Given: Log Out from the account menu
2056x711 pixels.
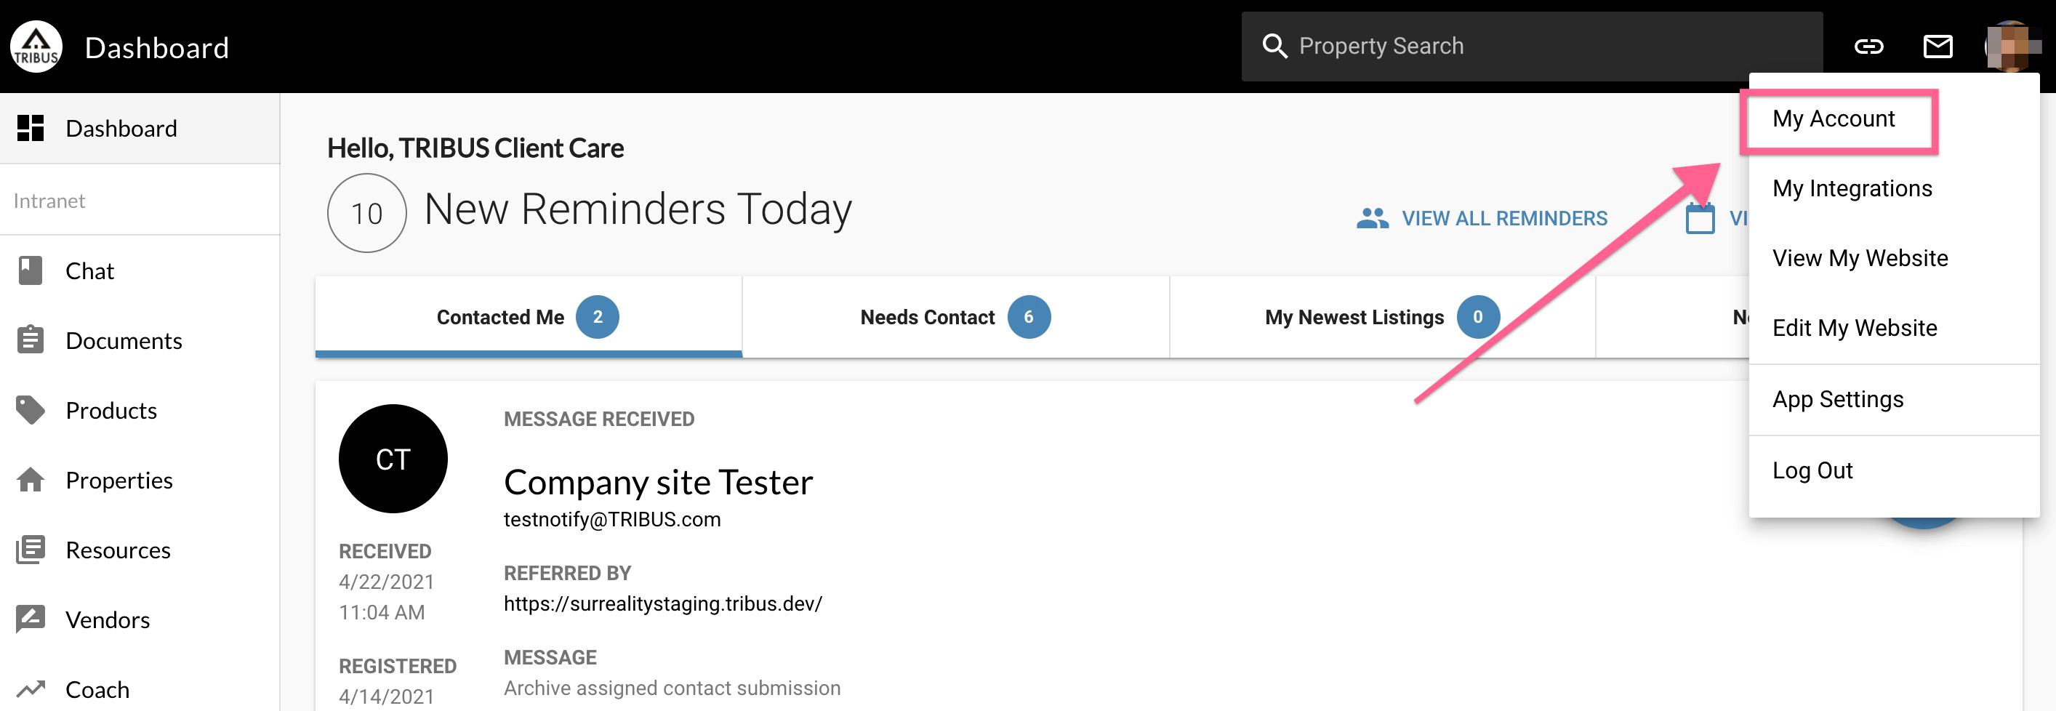Looking at the screenshot, I should (1812, 471).
